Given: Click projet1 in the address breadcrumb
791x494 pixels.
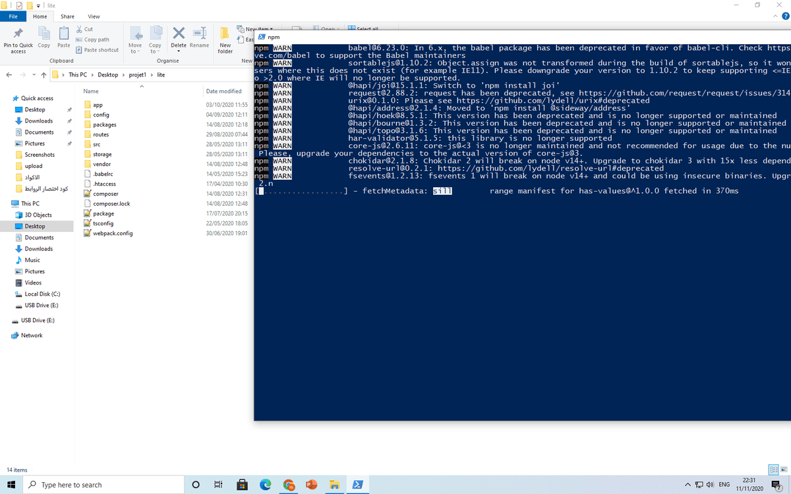Looking at the screenshot, I should [137, 74].
